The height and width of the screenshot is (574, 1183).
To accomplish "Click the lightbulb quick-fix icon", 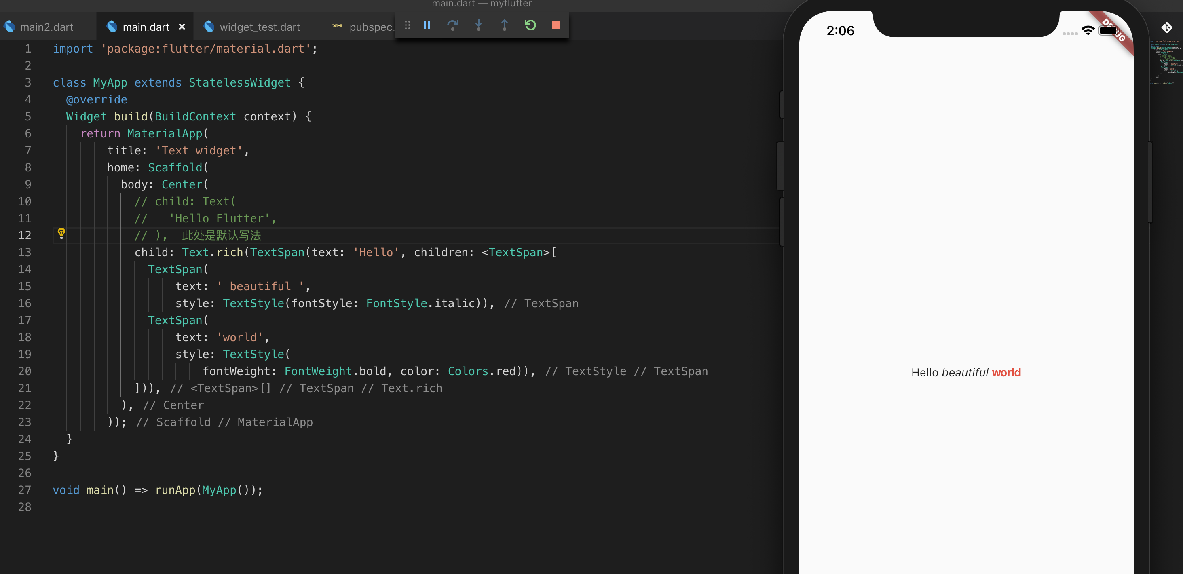I will 61,234.
